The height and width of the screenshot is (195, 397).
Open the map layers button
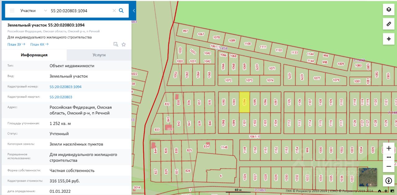389,10
